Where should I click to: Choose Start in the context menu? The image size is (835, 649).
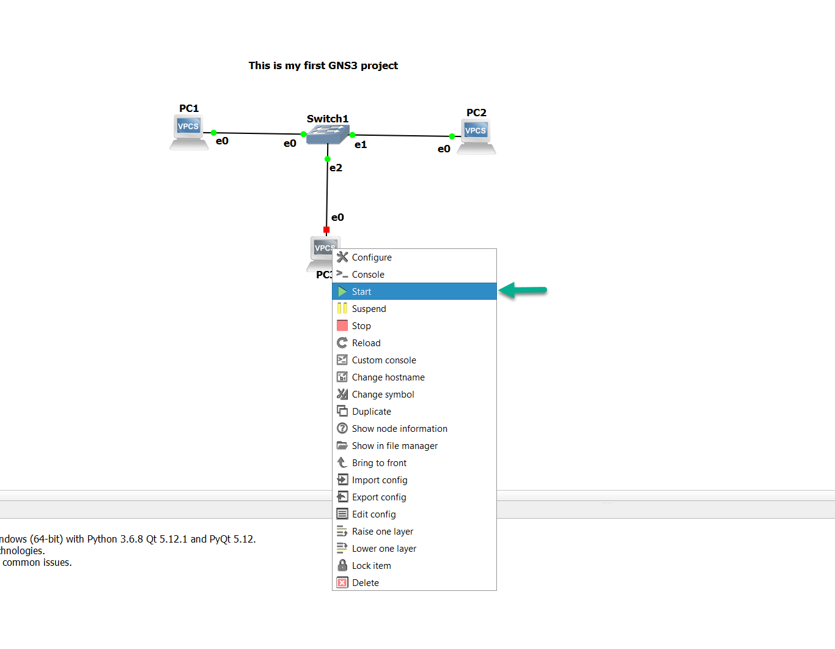(x=414, y=291)
